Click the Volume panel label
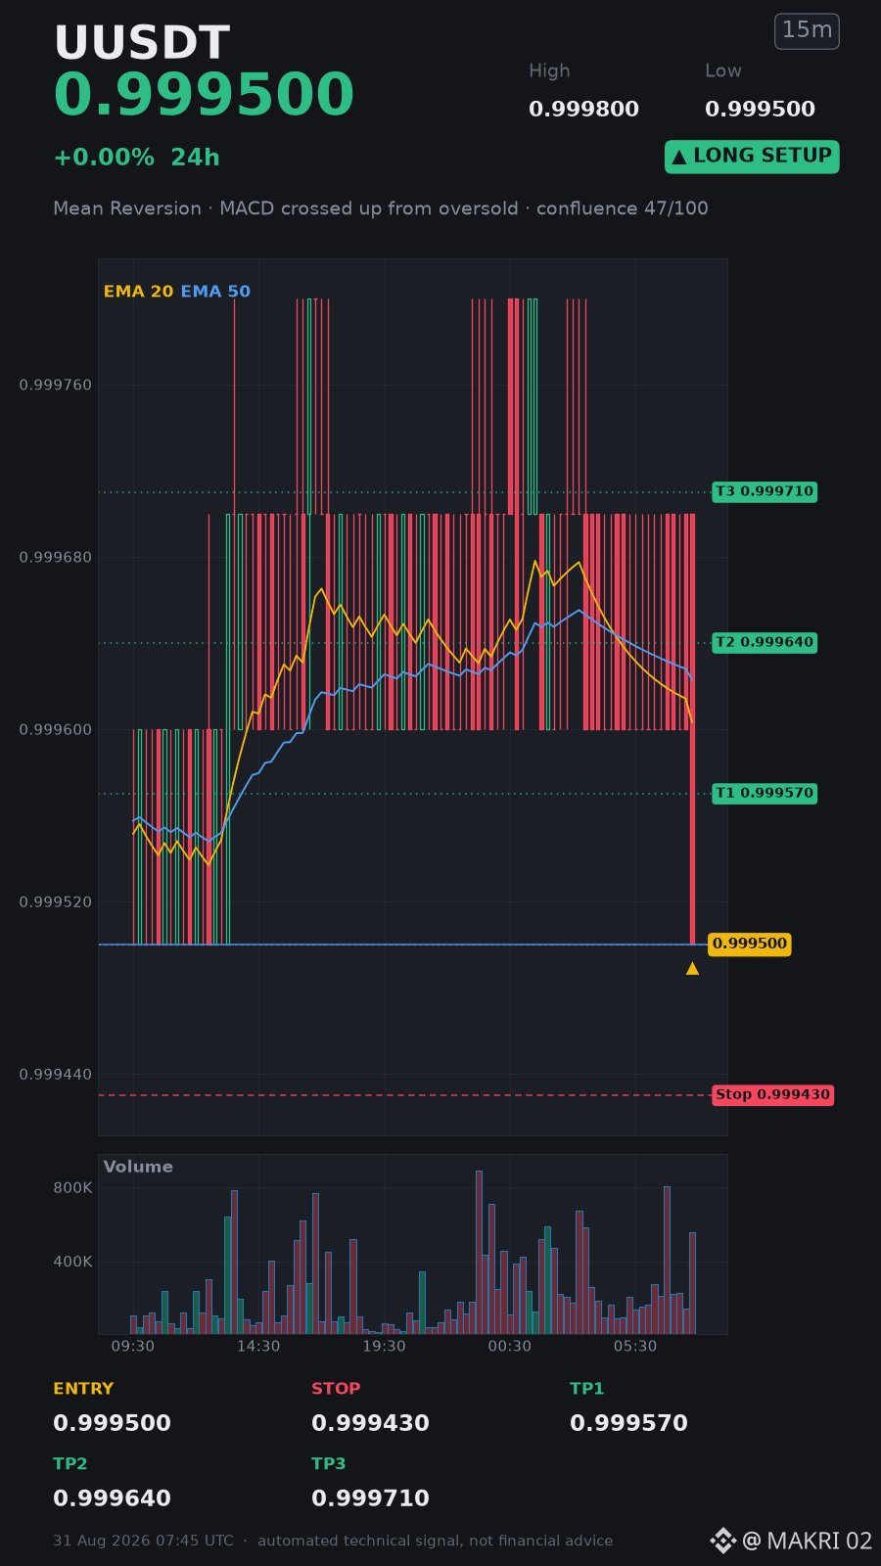The height and width of the screenshot is (1566, 881). 138,1167
